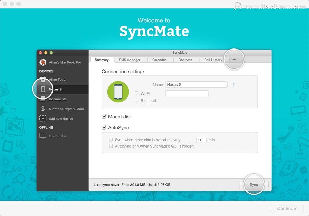
Task: Uncheck the Mount disk checkbox
Action: click(104, 117)
